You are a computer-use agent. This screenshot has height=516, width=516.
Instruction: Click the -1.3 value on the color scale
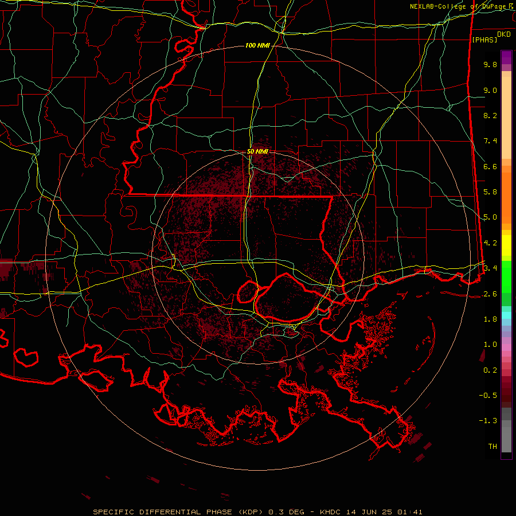tap(488, 421)
